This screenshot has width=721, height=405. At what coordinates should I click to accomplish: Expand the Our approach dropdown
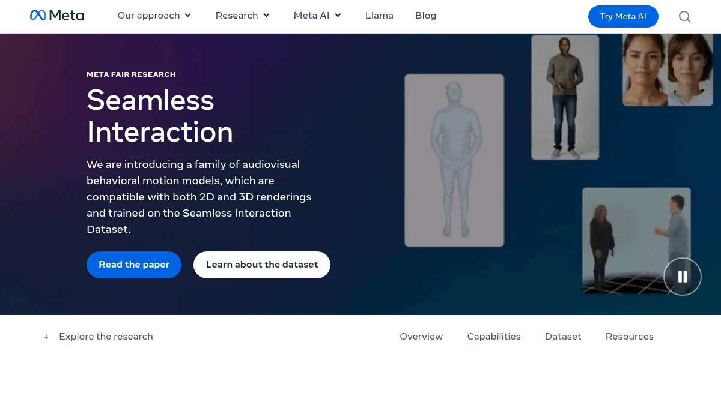154,16
